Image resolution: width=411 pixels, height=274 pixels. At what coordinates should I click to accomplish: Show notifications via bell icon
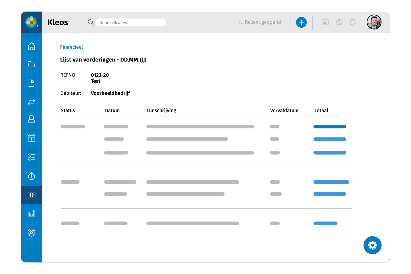point(353,22)
